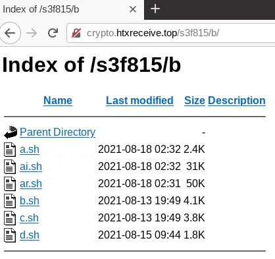
Task: Click the browser back arrow button
Action: [10, 33]
